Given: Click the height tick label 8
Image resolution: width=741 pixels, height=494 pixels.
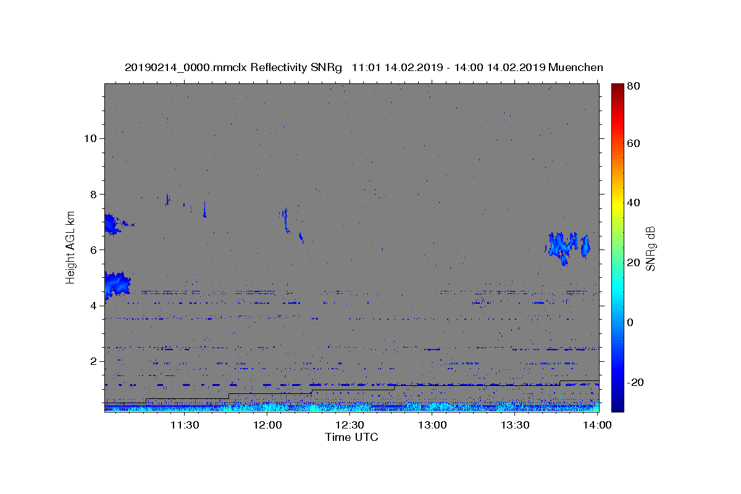Looking at the screenshot, I should click(92, 194).
